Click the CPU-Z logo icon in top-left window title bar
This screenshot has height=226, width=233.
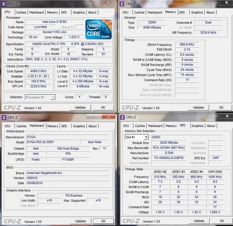(x=4, y=4)
